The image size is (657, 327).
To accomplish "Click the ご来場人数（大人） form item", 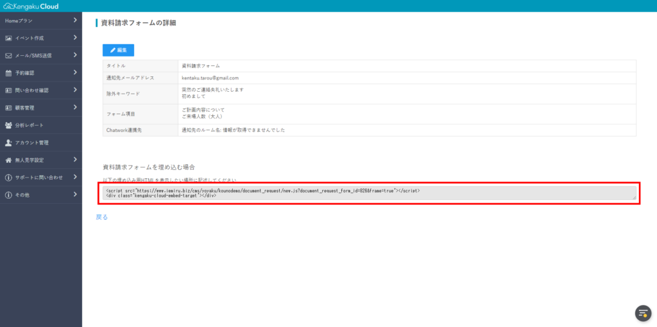I will pos(202,117).
